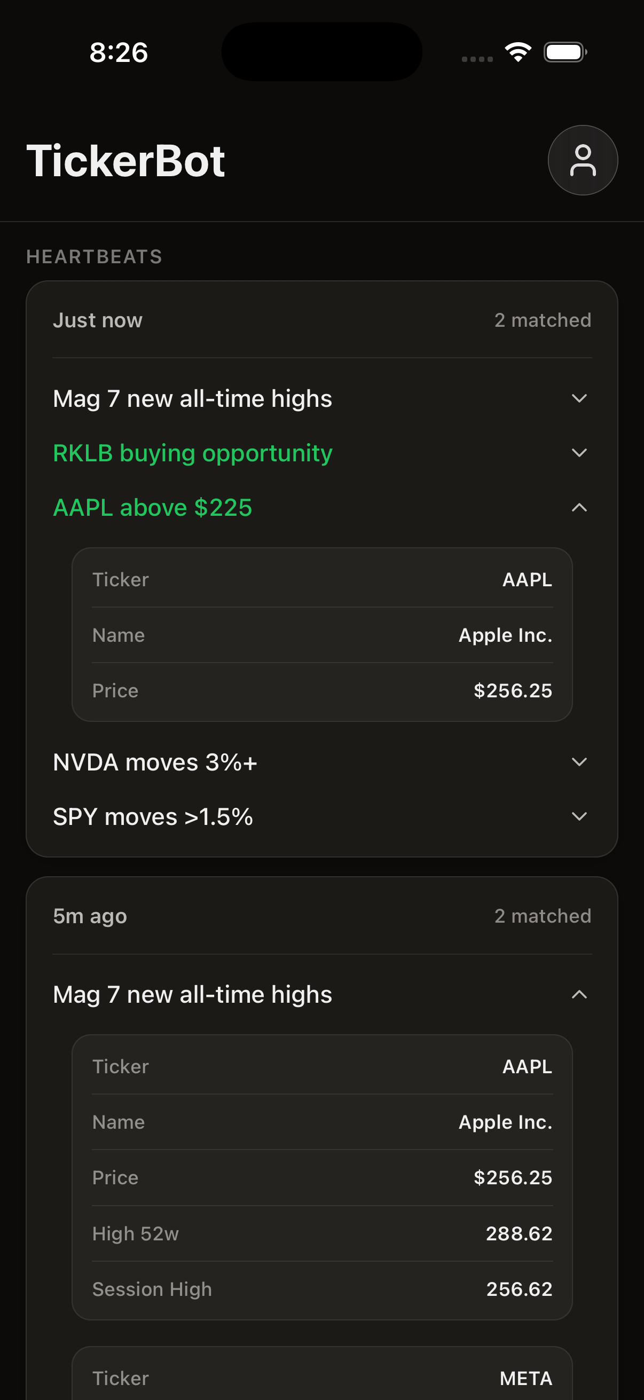The image size is (644, 1400).
Task: Open the user profile icon
Action: pos(583,160)
